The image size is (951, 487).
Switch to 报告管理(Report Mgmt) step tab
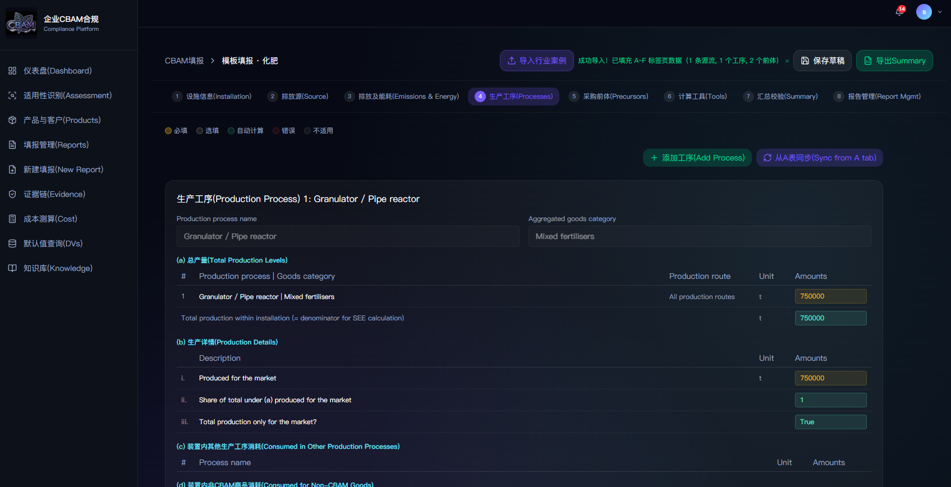877,97
